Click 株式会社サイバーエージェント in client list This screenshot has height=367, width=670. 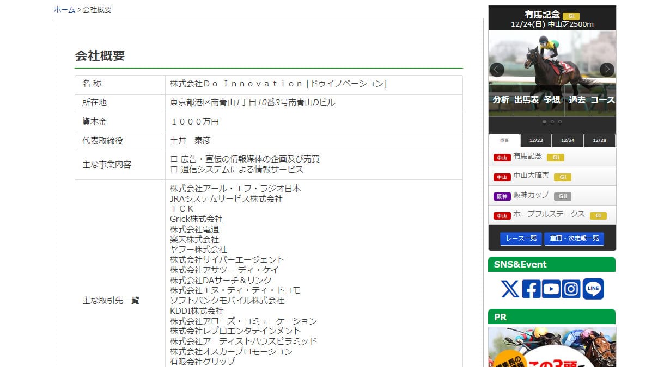coord(227,260)
